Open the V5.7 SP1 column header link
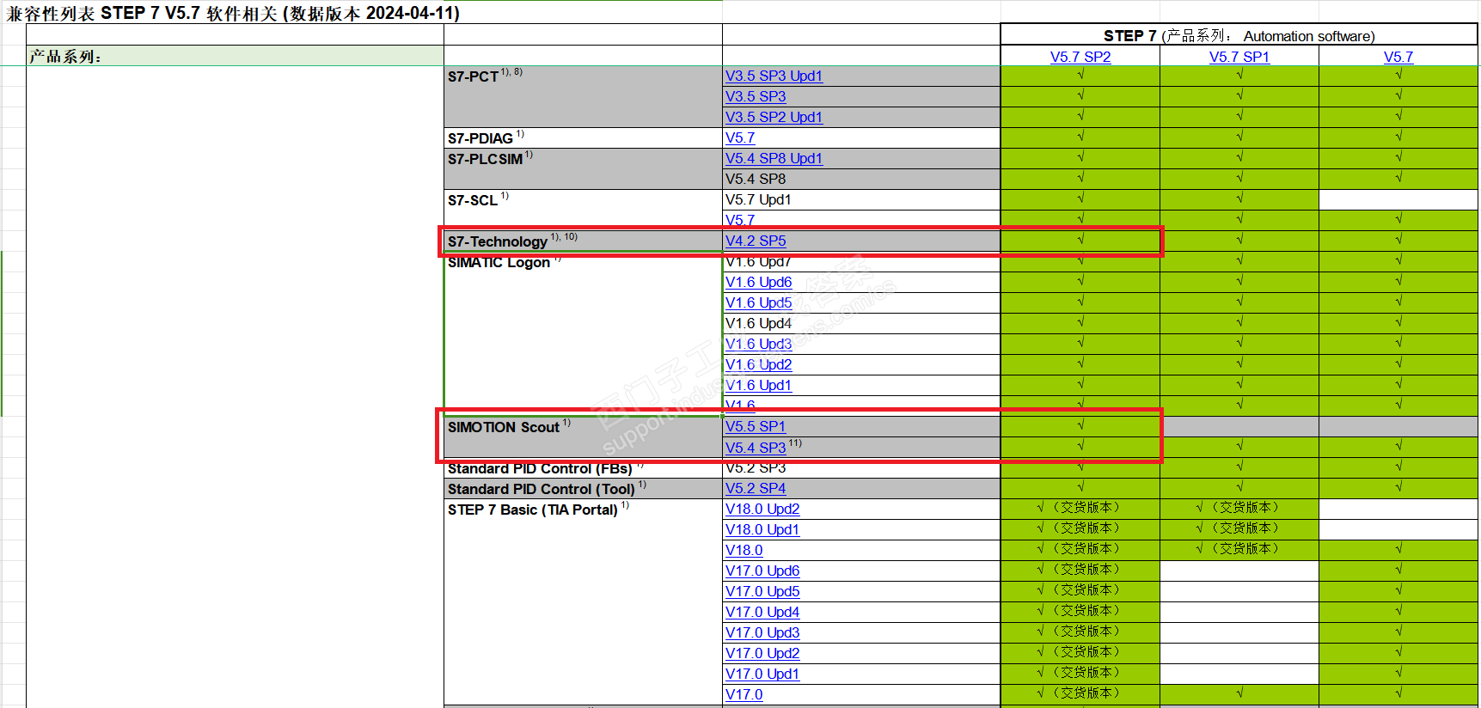Image resolution: width=1481 pixels, height=708 pixels. (x=1239, y=57)
